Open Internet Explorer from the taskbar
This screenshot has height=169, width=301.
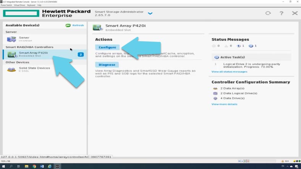click(50, 166)
